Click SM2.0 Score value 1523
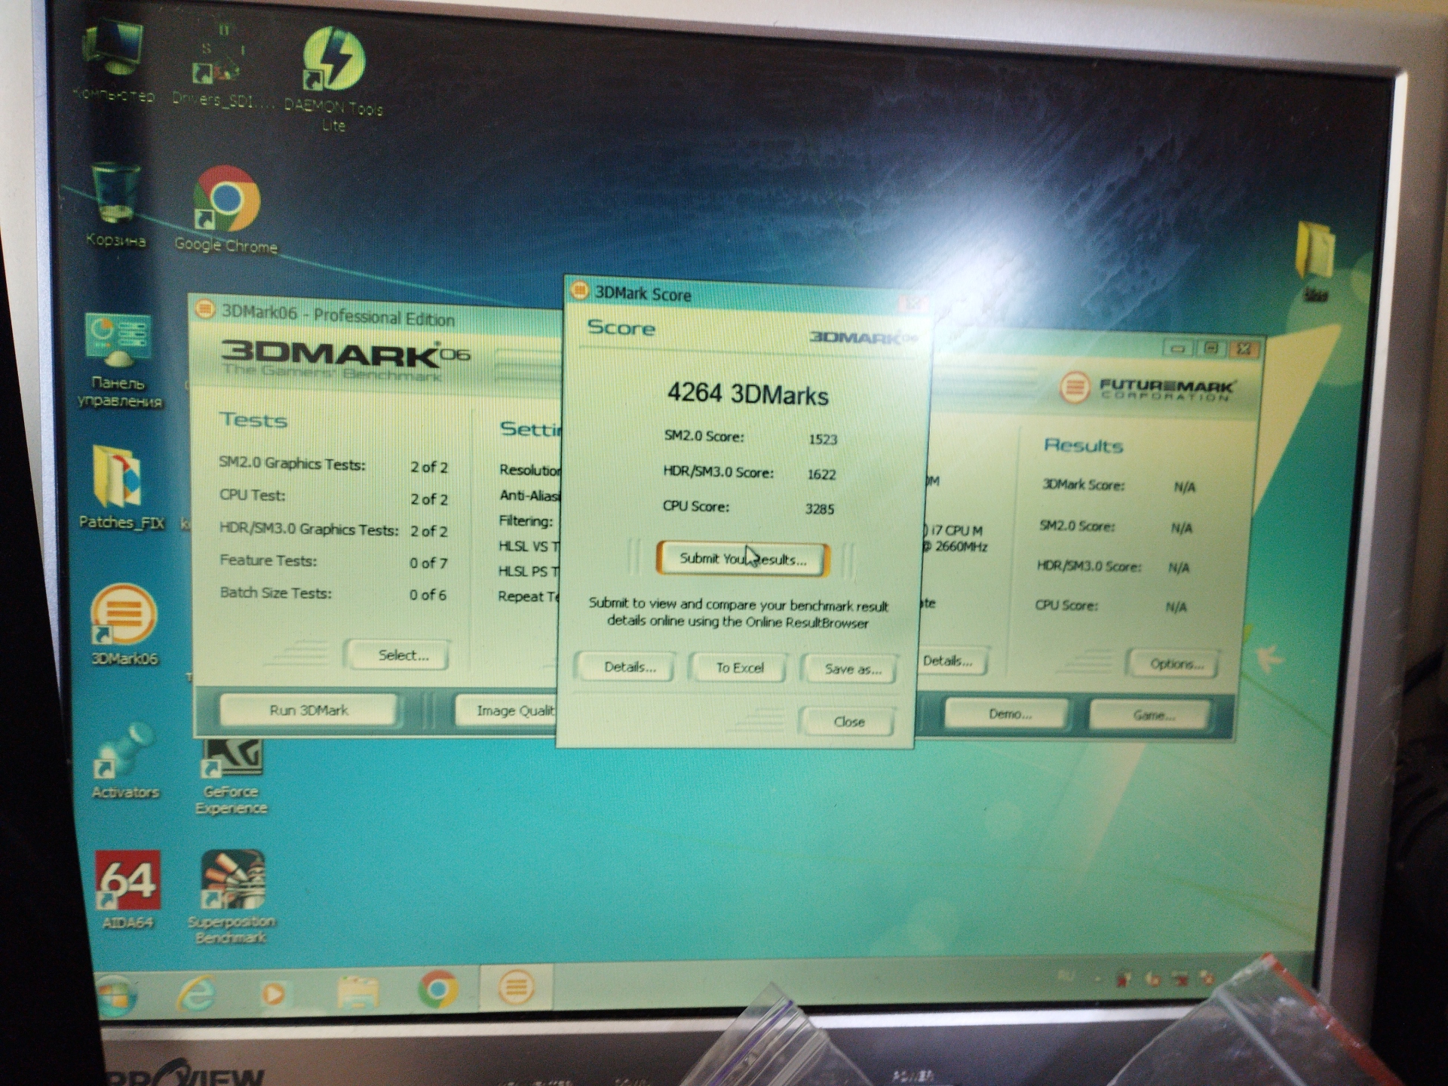This screenshot has width=1448, height=1086. tap(823, 439)
